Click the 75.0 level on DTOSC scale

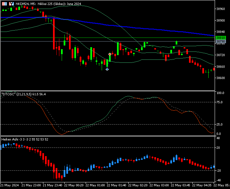click(x=220, y=102)
